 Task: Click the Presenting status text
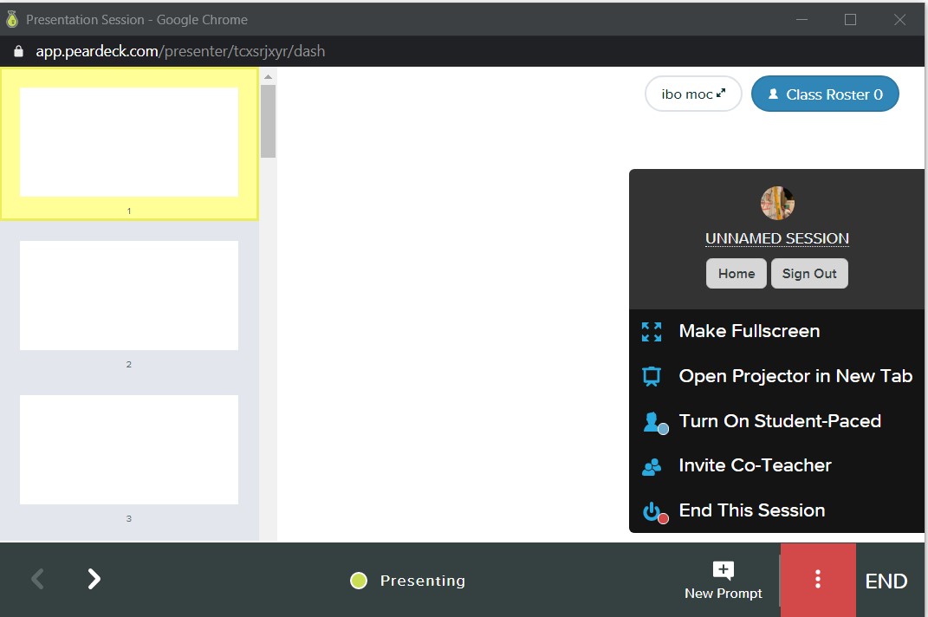(423, 581)
